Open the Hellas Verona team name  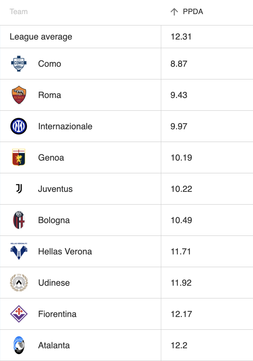(65, 251)
